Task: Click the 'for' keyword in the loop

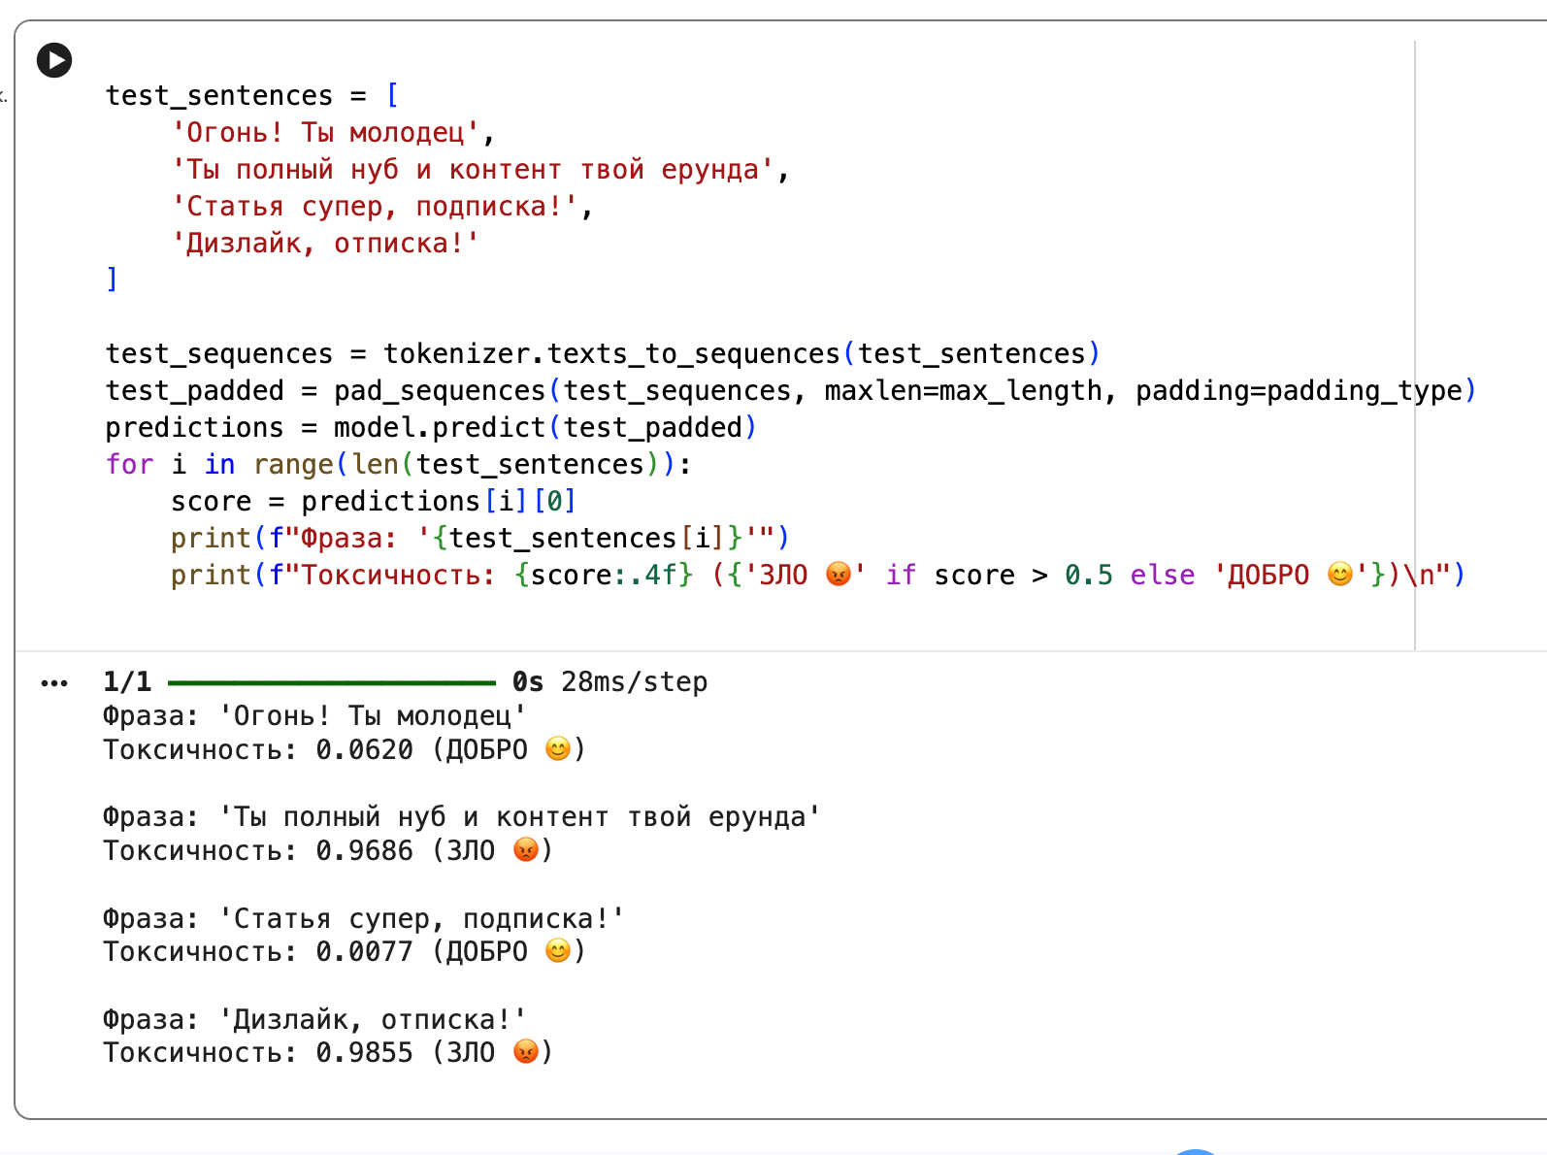Action: tap(130, 465)
